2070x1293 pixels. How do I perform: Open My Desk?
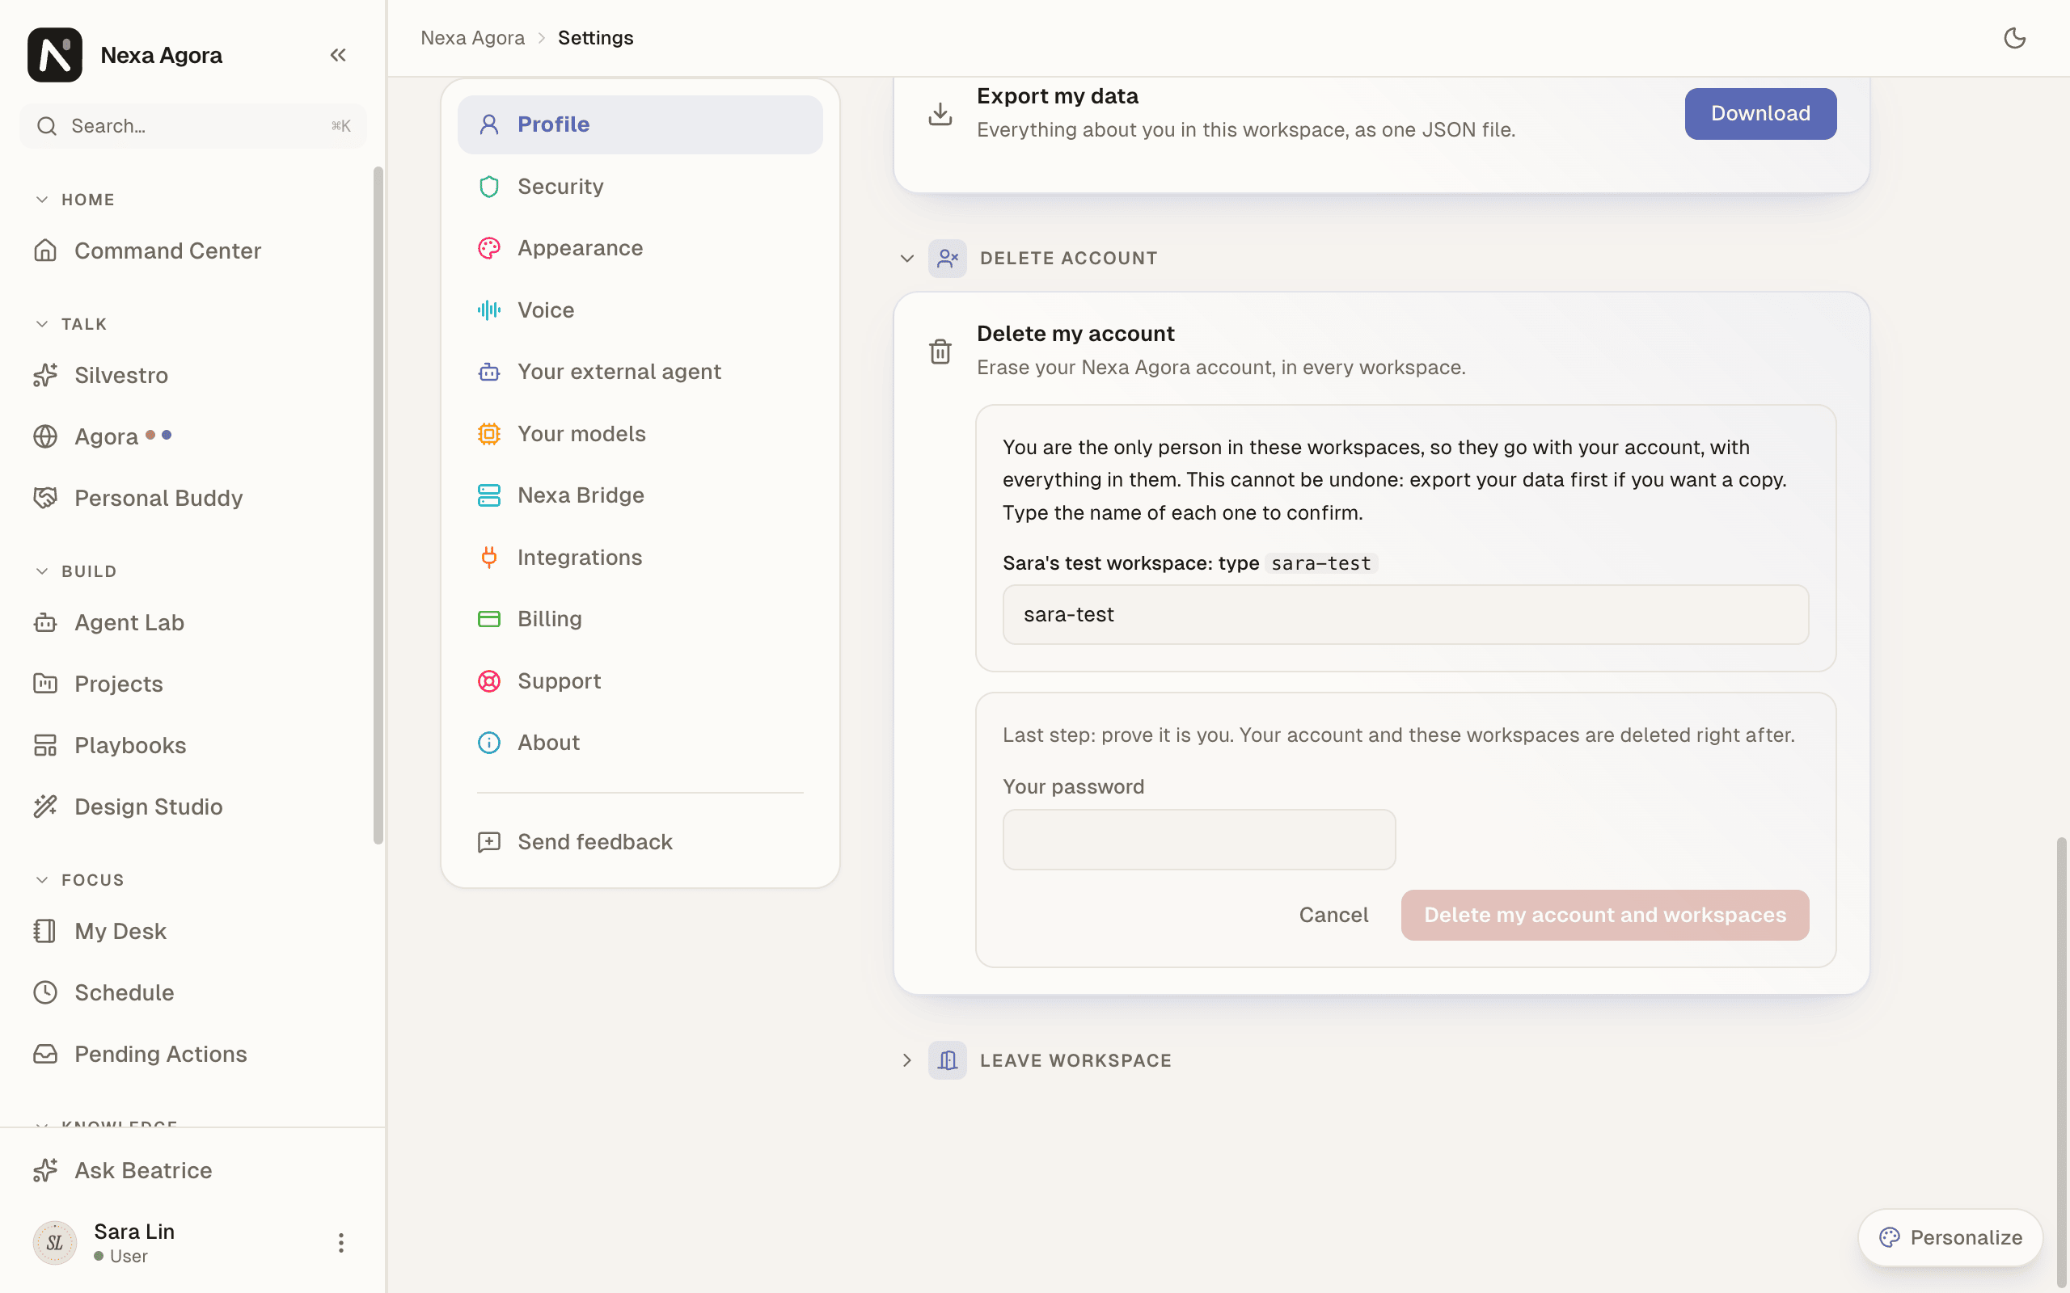point(192,931)
